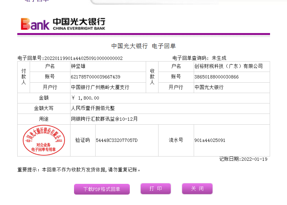Select the booking date 2022-01-19
The image size is (287, 205).
(254, 159)
